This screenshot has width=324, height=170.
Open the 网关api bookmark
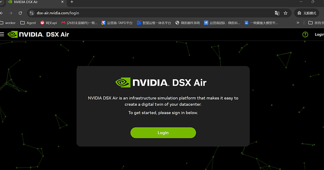click(x=48, y=23)
